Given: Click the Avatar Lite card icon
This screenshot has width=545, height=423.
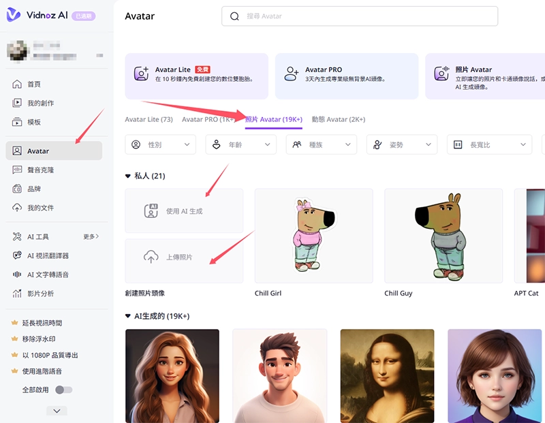Looking at the screenshot, I should 142,74.
